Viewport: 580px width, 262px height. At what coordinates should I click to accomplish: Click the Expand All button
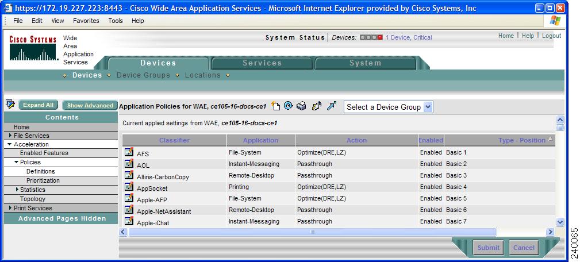point(39,105)
